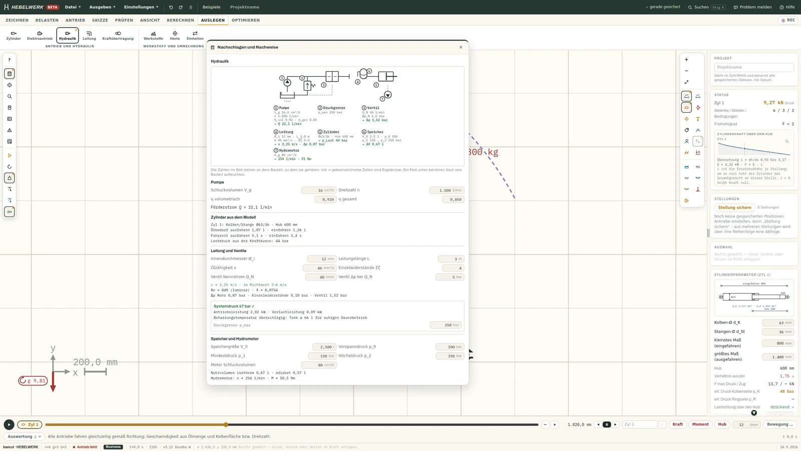The width and height of the screenshot is (801, 451).
Task: Toggle the green arrow button in left toolbar
Action: pyautogui.click(x=10, y=212)
